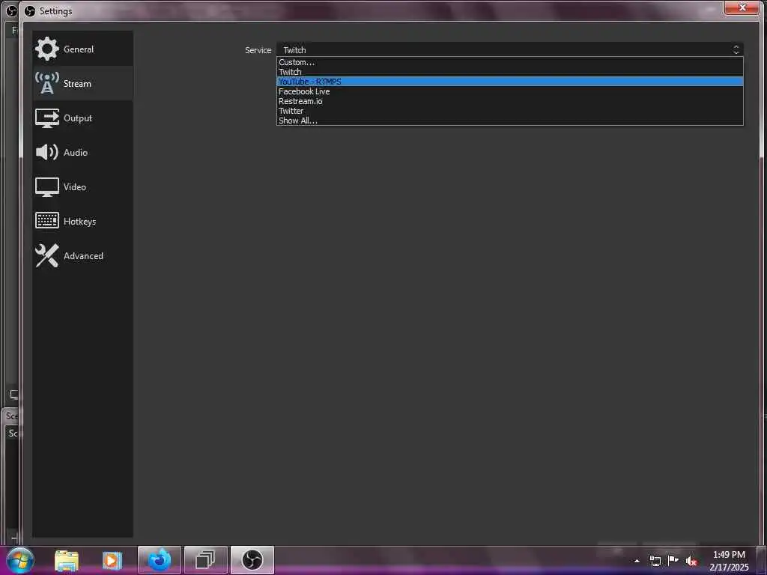Open the Output monitor-arrow icon
Image resolution: width=767 pixels, height=575 pixels.
(47, 118)
